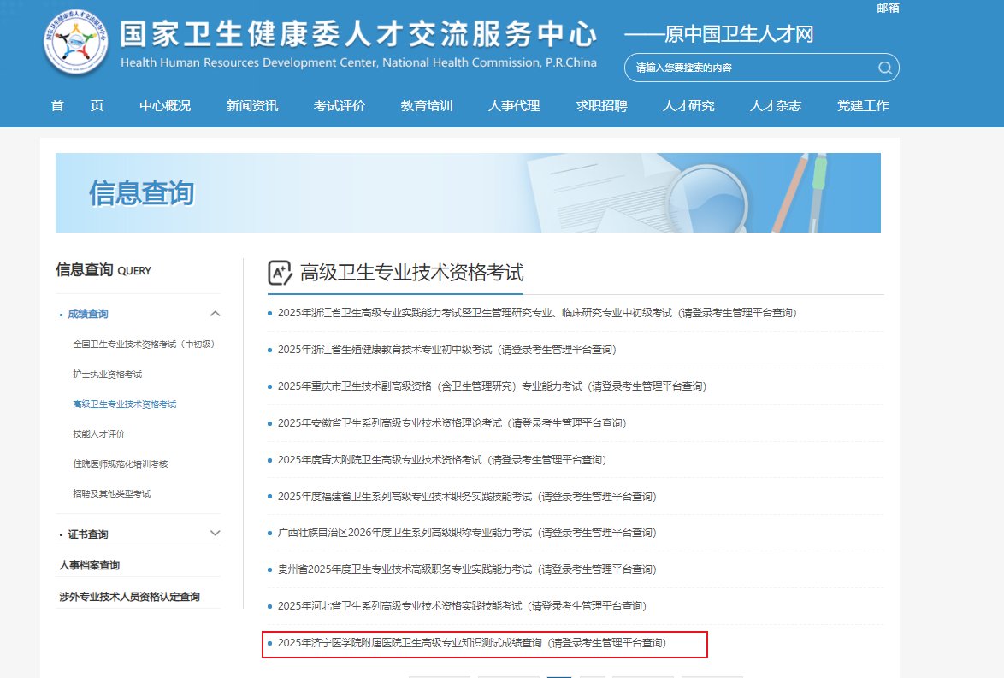The height and width of the screenshot is (678, 1004).
Task: Select 招聘及其他类型考试 in sidebar
Action: pyautogui.click(x=111, y=494)
